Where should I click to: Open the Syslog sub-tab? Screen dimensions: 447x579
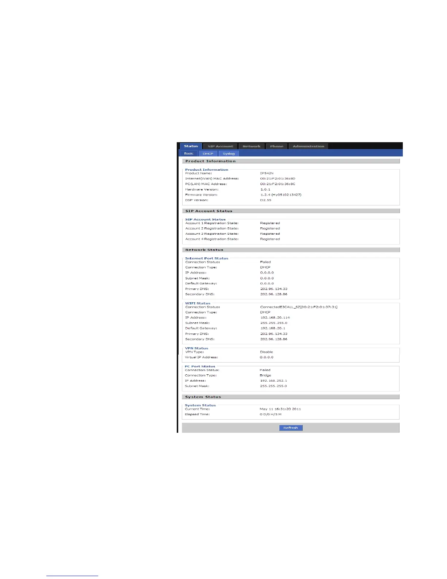pos(229,154)
